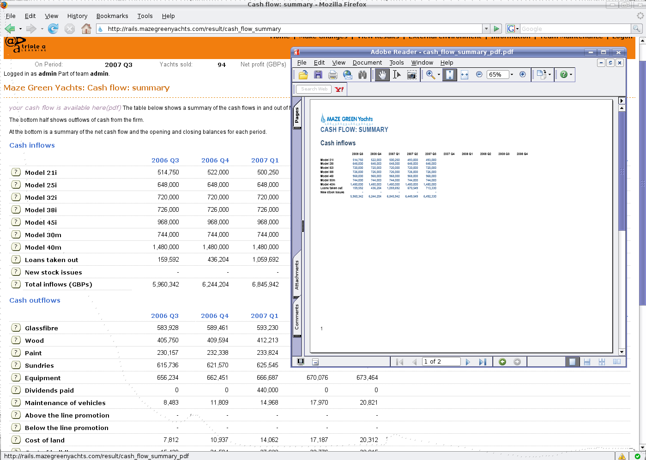Image resolution: width=646 pixels, height=460 pixels.
Task: Toggle Fit Page viewing mode
Action: 449,74
